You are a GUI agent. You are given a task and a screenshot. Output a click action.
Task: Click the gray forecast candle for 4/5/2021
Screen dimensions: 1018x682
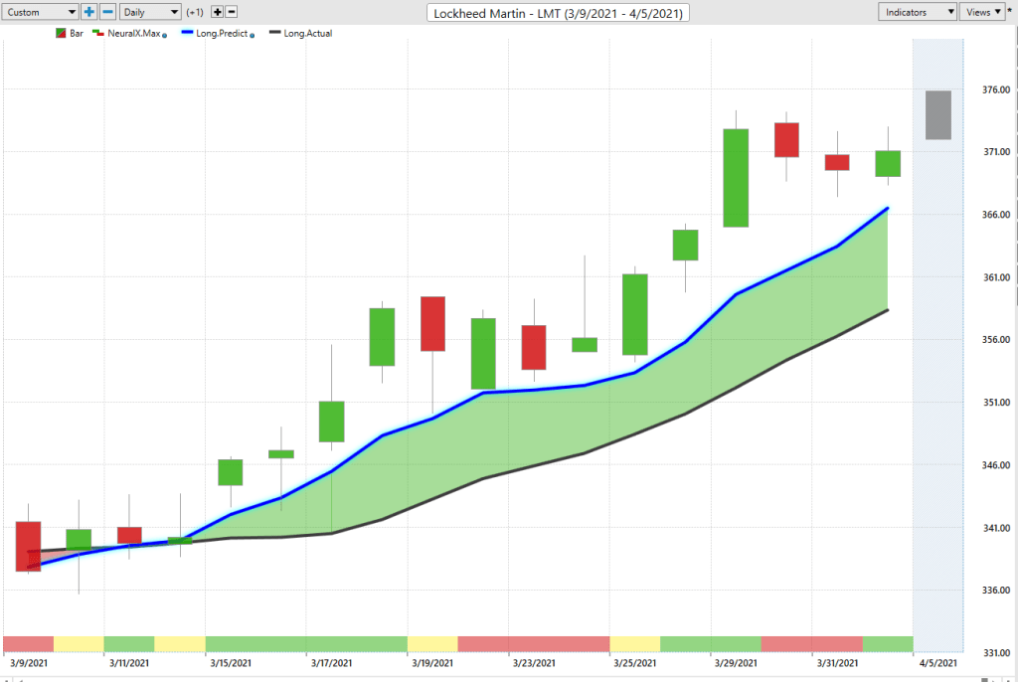coord(938,115)
